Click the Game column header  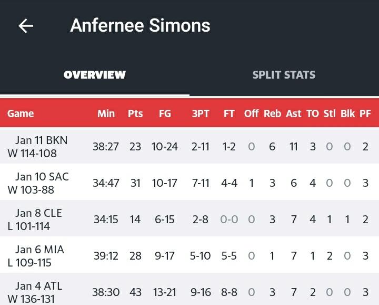tap(21, 113)
